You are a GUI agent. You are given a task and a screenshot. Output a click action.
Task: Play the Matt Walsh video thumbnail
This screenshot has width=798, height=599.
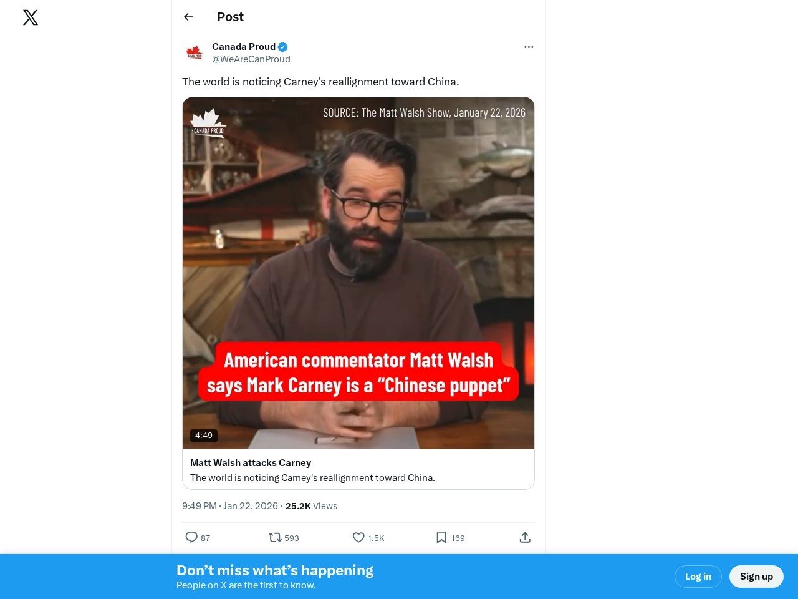[x=358, y=273]
